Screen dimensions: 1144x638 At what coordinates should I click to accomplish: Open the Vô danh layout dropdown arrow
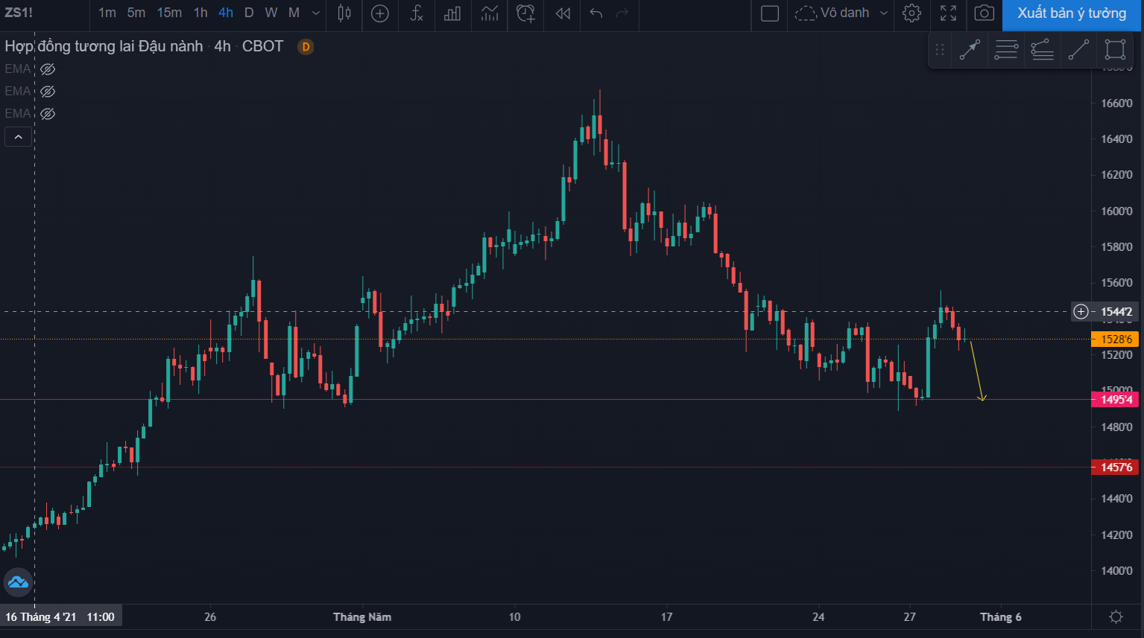pyautogui.click(x=884, y=13)
